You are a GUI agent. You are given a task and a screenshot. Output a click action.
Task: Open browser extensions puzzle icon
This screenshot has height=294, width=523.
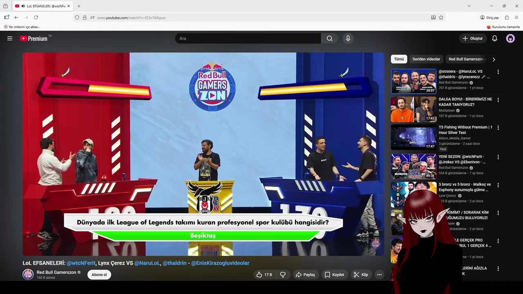click(507, 18)
